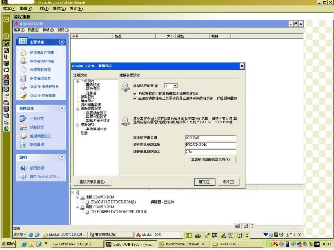Screen dimensions: 334x250
Task: Click the 製造商辨識名稱 field containing SCSIVAX
Action: pos(210,138)
